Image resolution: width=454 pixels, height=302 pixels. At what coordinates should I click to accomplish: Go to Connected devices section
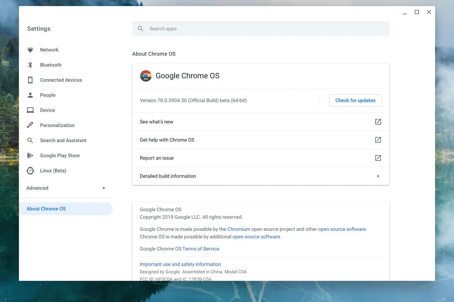point(61,80)
